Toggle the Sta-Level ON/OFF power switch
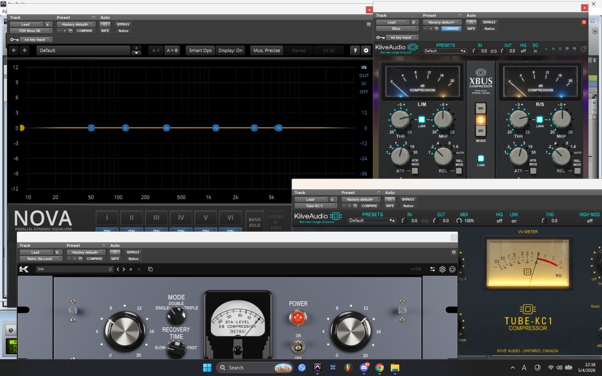602x376 pixels. tap(298, 346)
